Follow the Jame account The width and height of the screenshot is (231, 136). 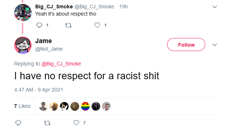point(186,44)
